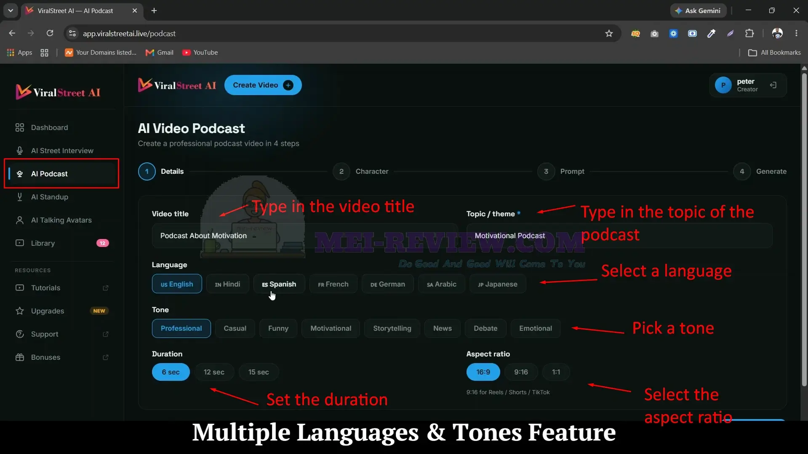Click the Create Video button
The width and height of the screenshot is (808, 454).
pyautogui.click(x=263, y=85)
